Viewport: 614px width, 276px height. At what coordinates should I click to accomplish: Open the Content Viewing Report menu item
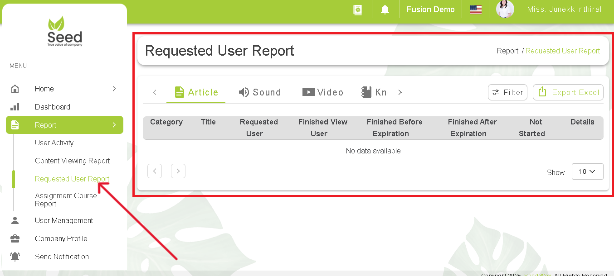coord(73,161)
